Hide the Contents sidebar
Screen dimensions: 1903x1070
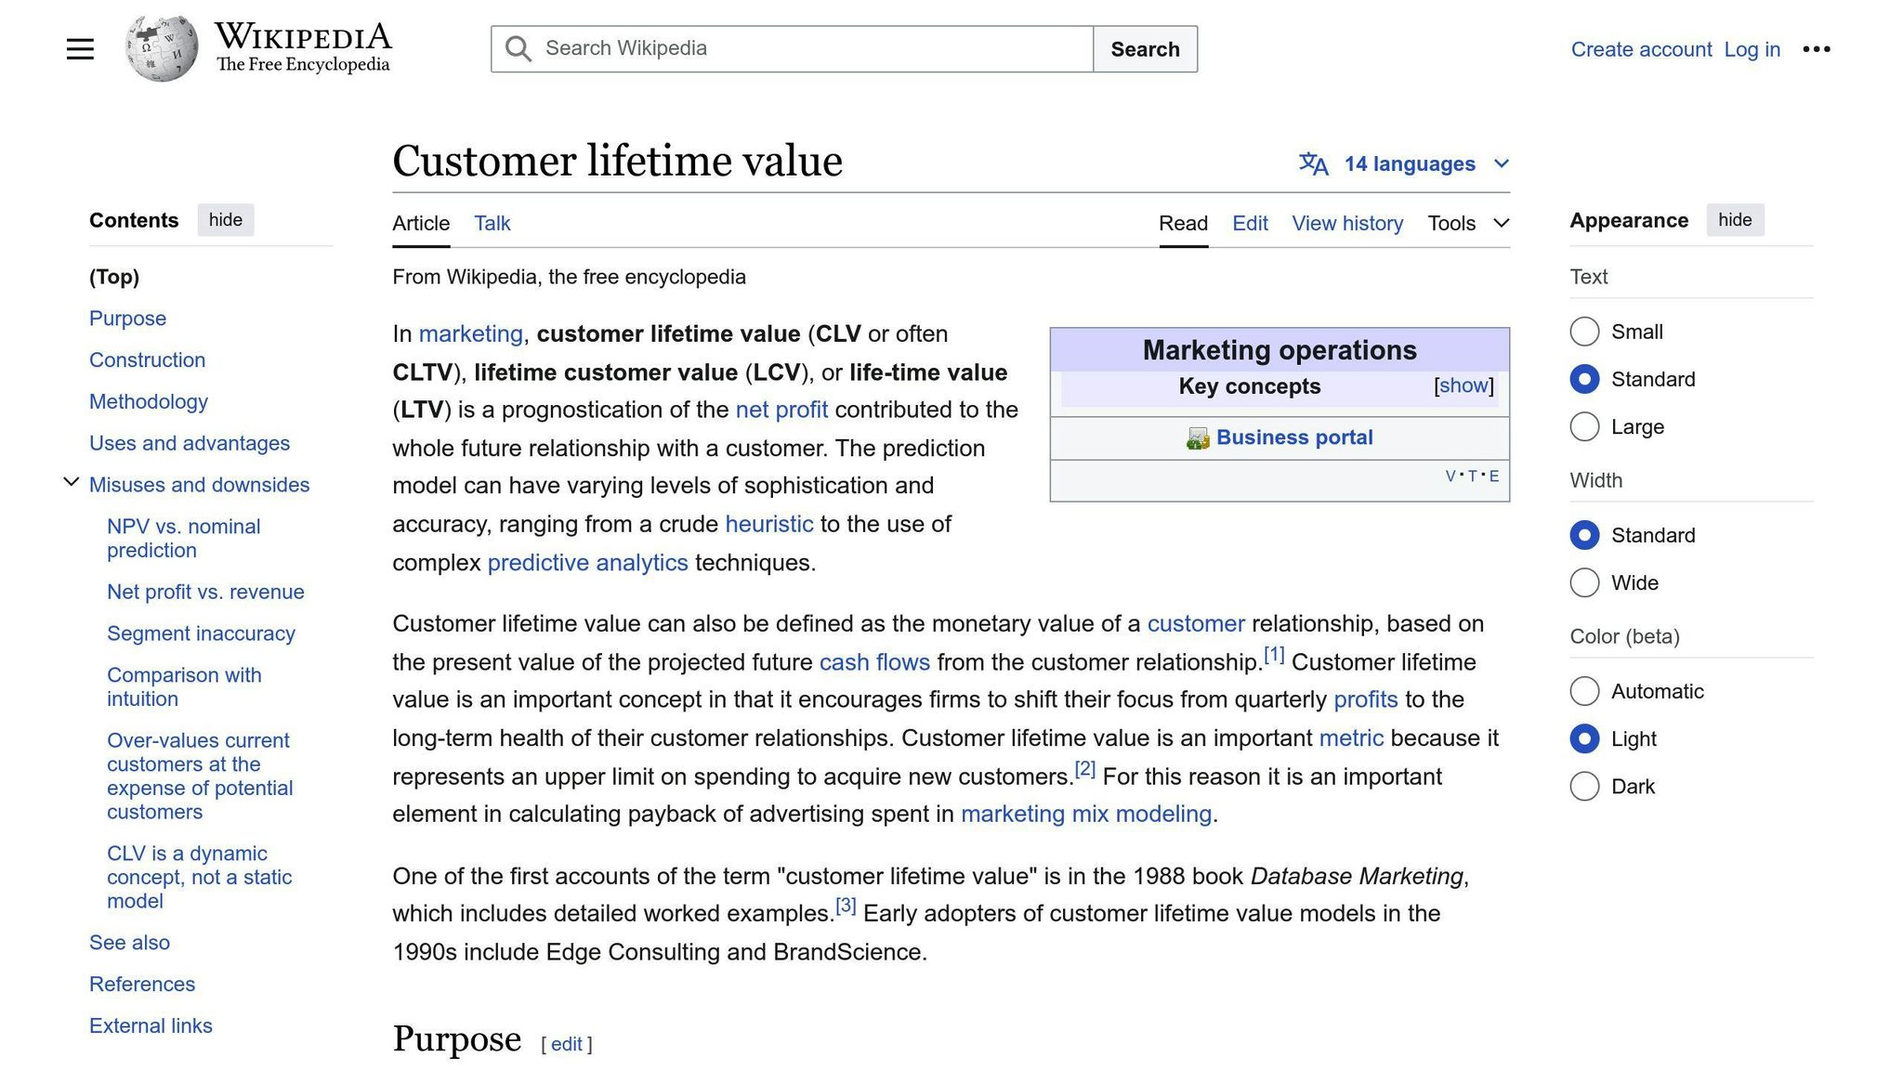click(x=225, y=220)
